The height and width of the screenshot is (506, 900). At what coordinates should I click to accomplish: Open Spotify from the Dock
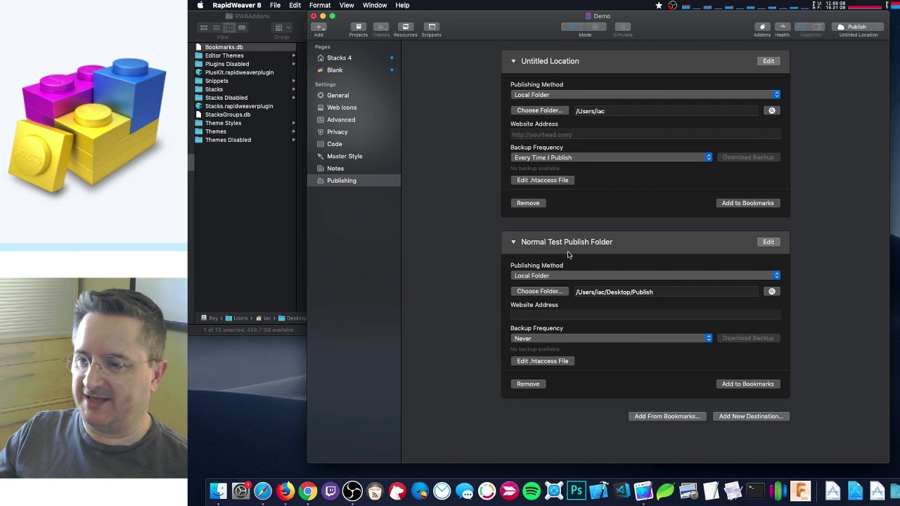[x=532, y=491]
